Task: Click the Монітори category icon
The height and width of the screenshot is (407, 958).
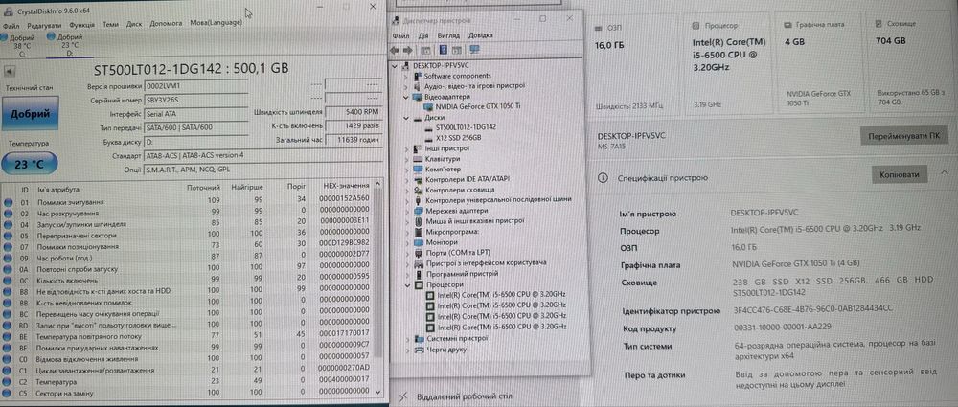Action: pyautogui.click(x=418, y=242)
